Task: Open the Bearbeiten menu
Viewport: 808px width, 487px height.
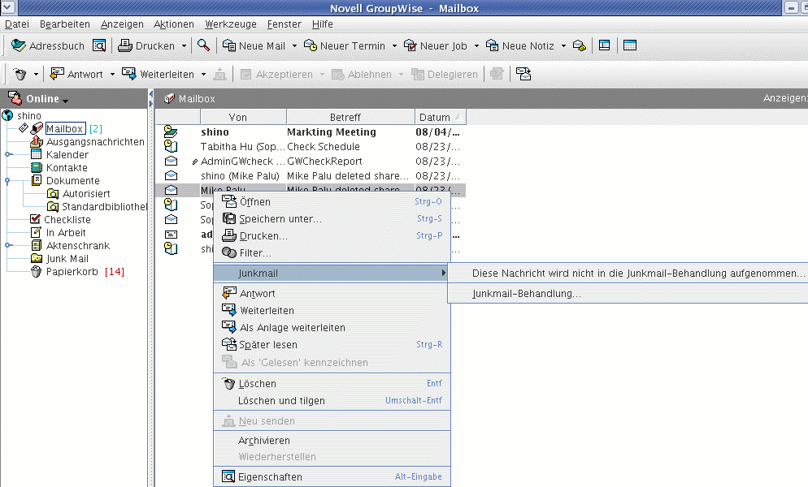Action: click(x=65, y=24)
